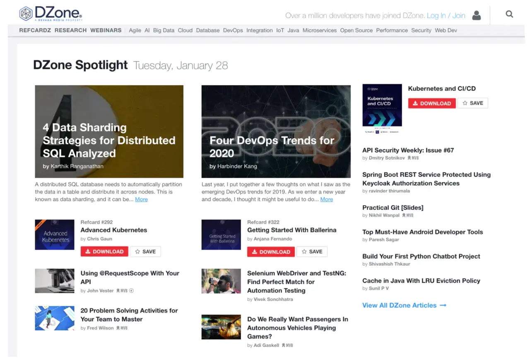530x358 pixels.
Task: Open the WEBINARS menu item
Action: tap(106, 30)
